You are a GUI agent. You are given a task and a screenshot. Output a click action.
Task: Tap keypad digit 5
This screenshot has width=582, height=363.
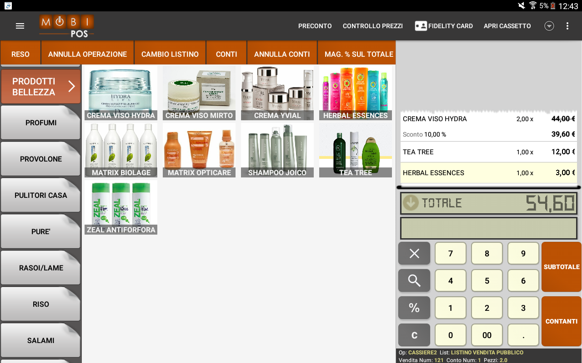487,280
